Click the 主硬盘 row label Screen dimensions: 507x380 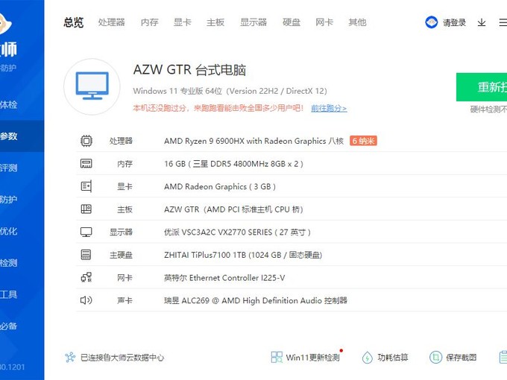point(121,255)
